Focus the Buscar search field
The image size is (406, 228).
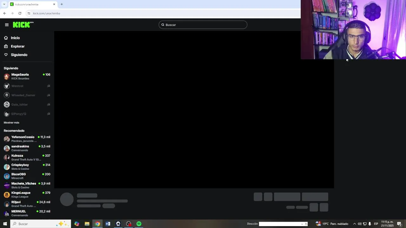pyautogui.click(x=203, y=25)
